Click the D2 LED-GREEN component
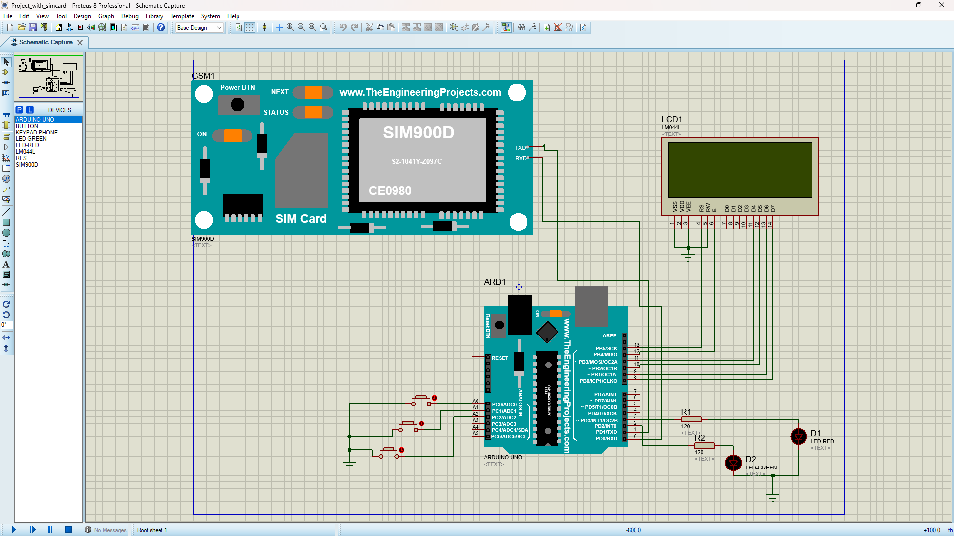This screenshot has width=954, height=536. 733,463
